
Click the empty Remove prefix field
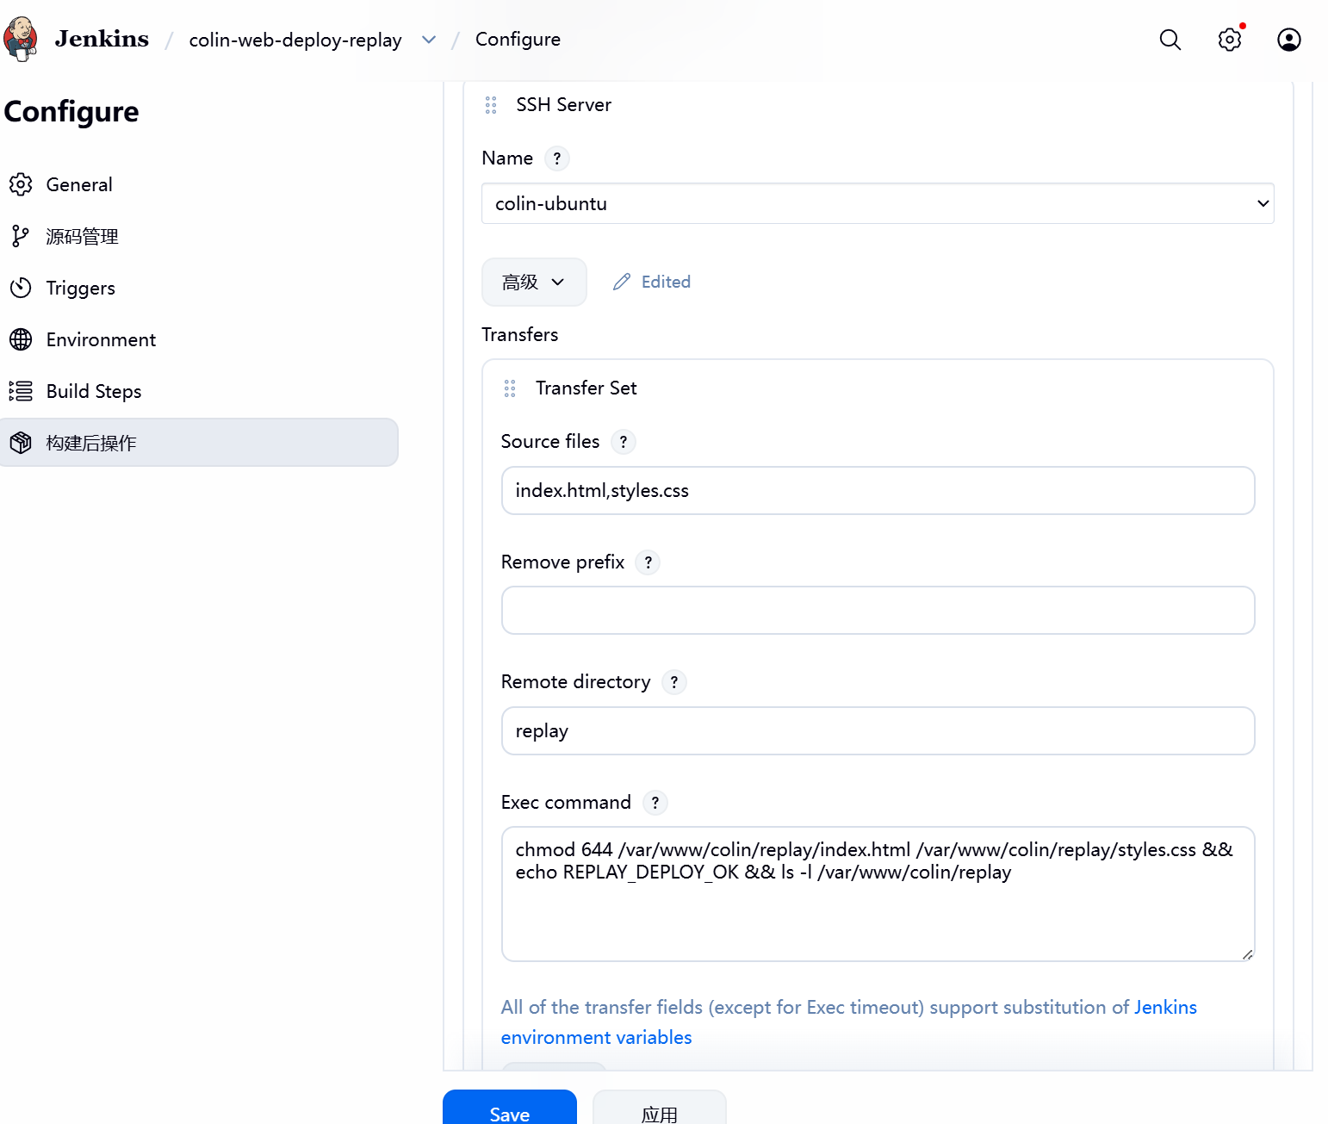878,611
